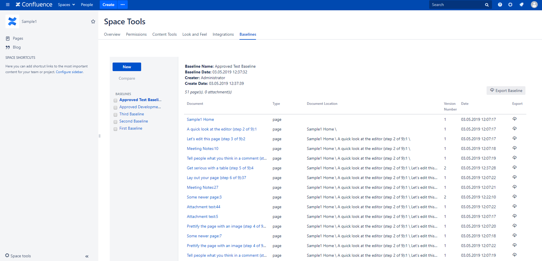Click export icon for Meeting Notes:10 row
542x261 pixels.
[x=514, y=148]
